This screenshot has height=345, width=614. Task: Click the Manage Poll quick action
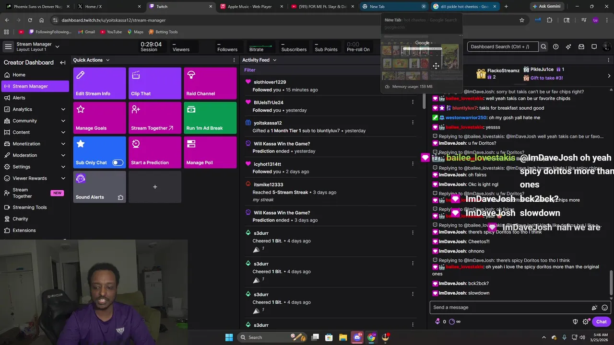210,152
